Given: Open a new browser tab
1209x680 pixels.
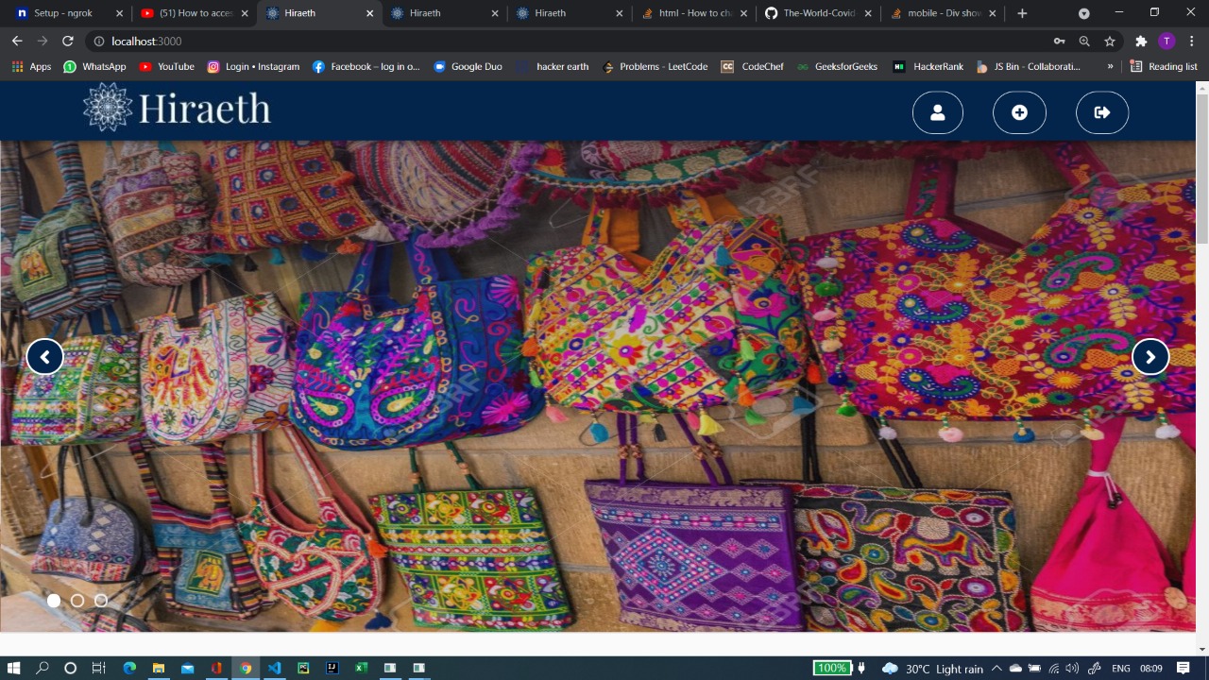Looking at the screenshot, I should click(x=1022, y=13).
